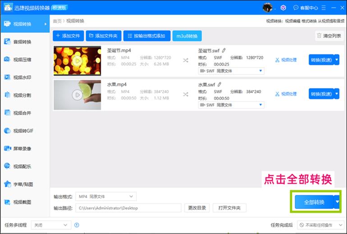Open the 字幕/贴图 sidebar section
The image size is (347, 234).
tap(25, 184)
